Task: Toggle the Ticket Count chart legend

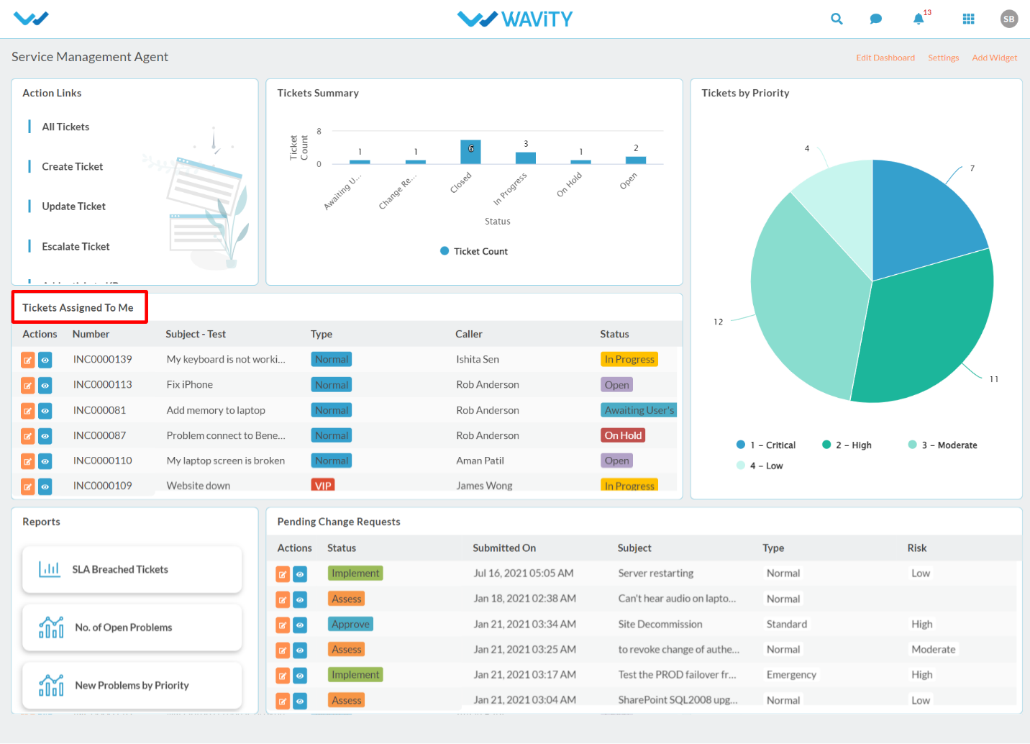Action: click(474, 251)
